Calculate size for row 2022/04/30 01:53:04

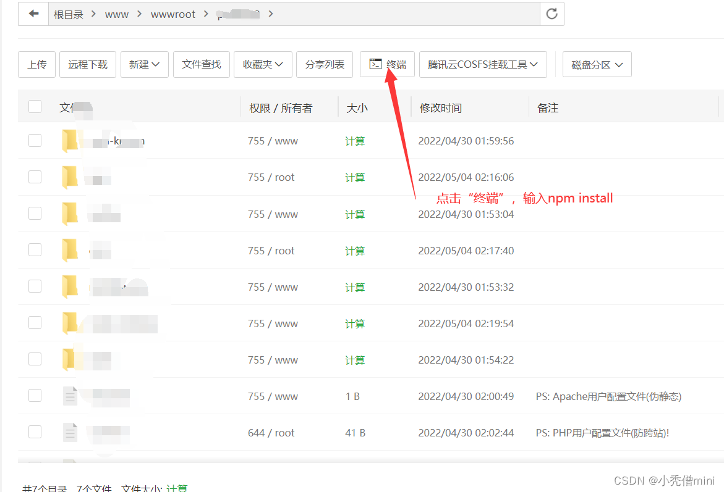355,214
